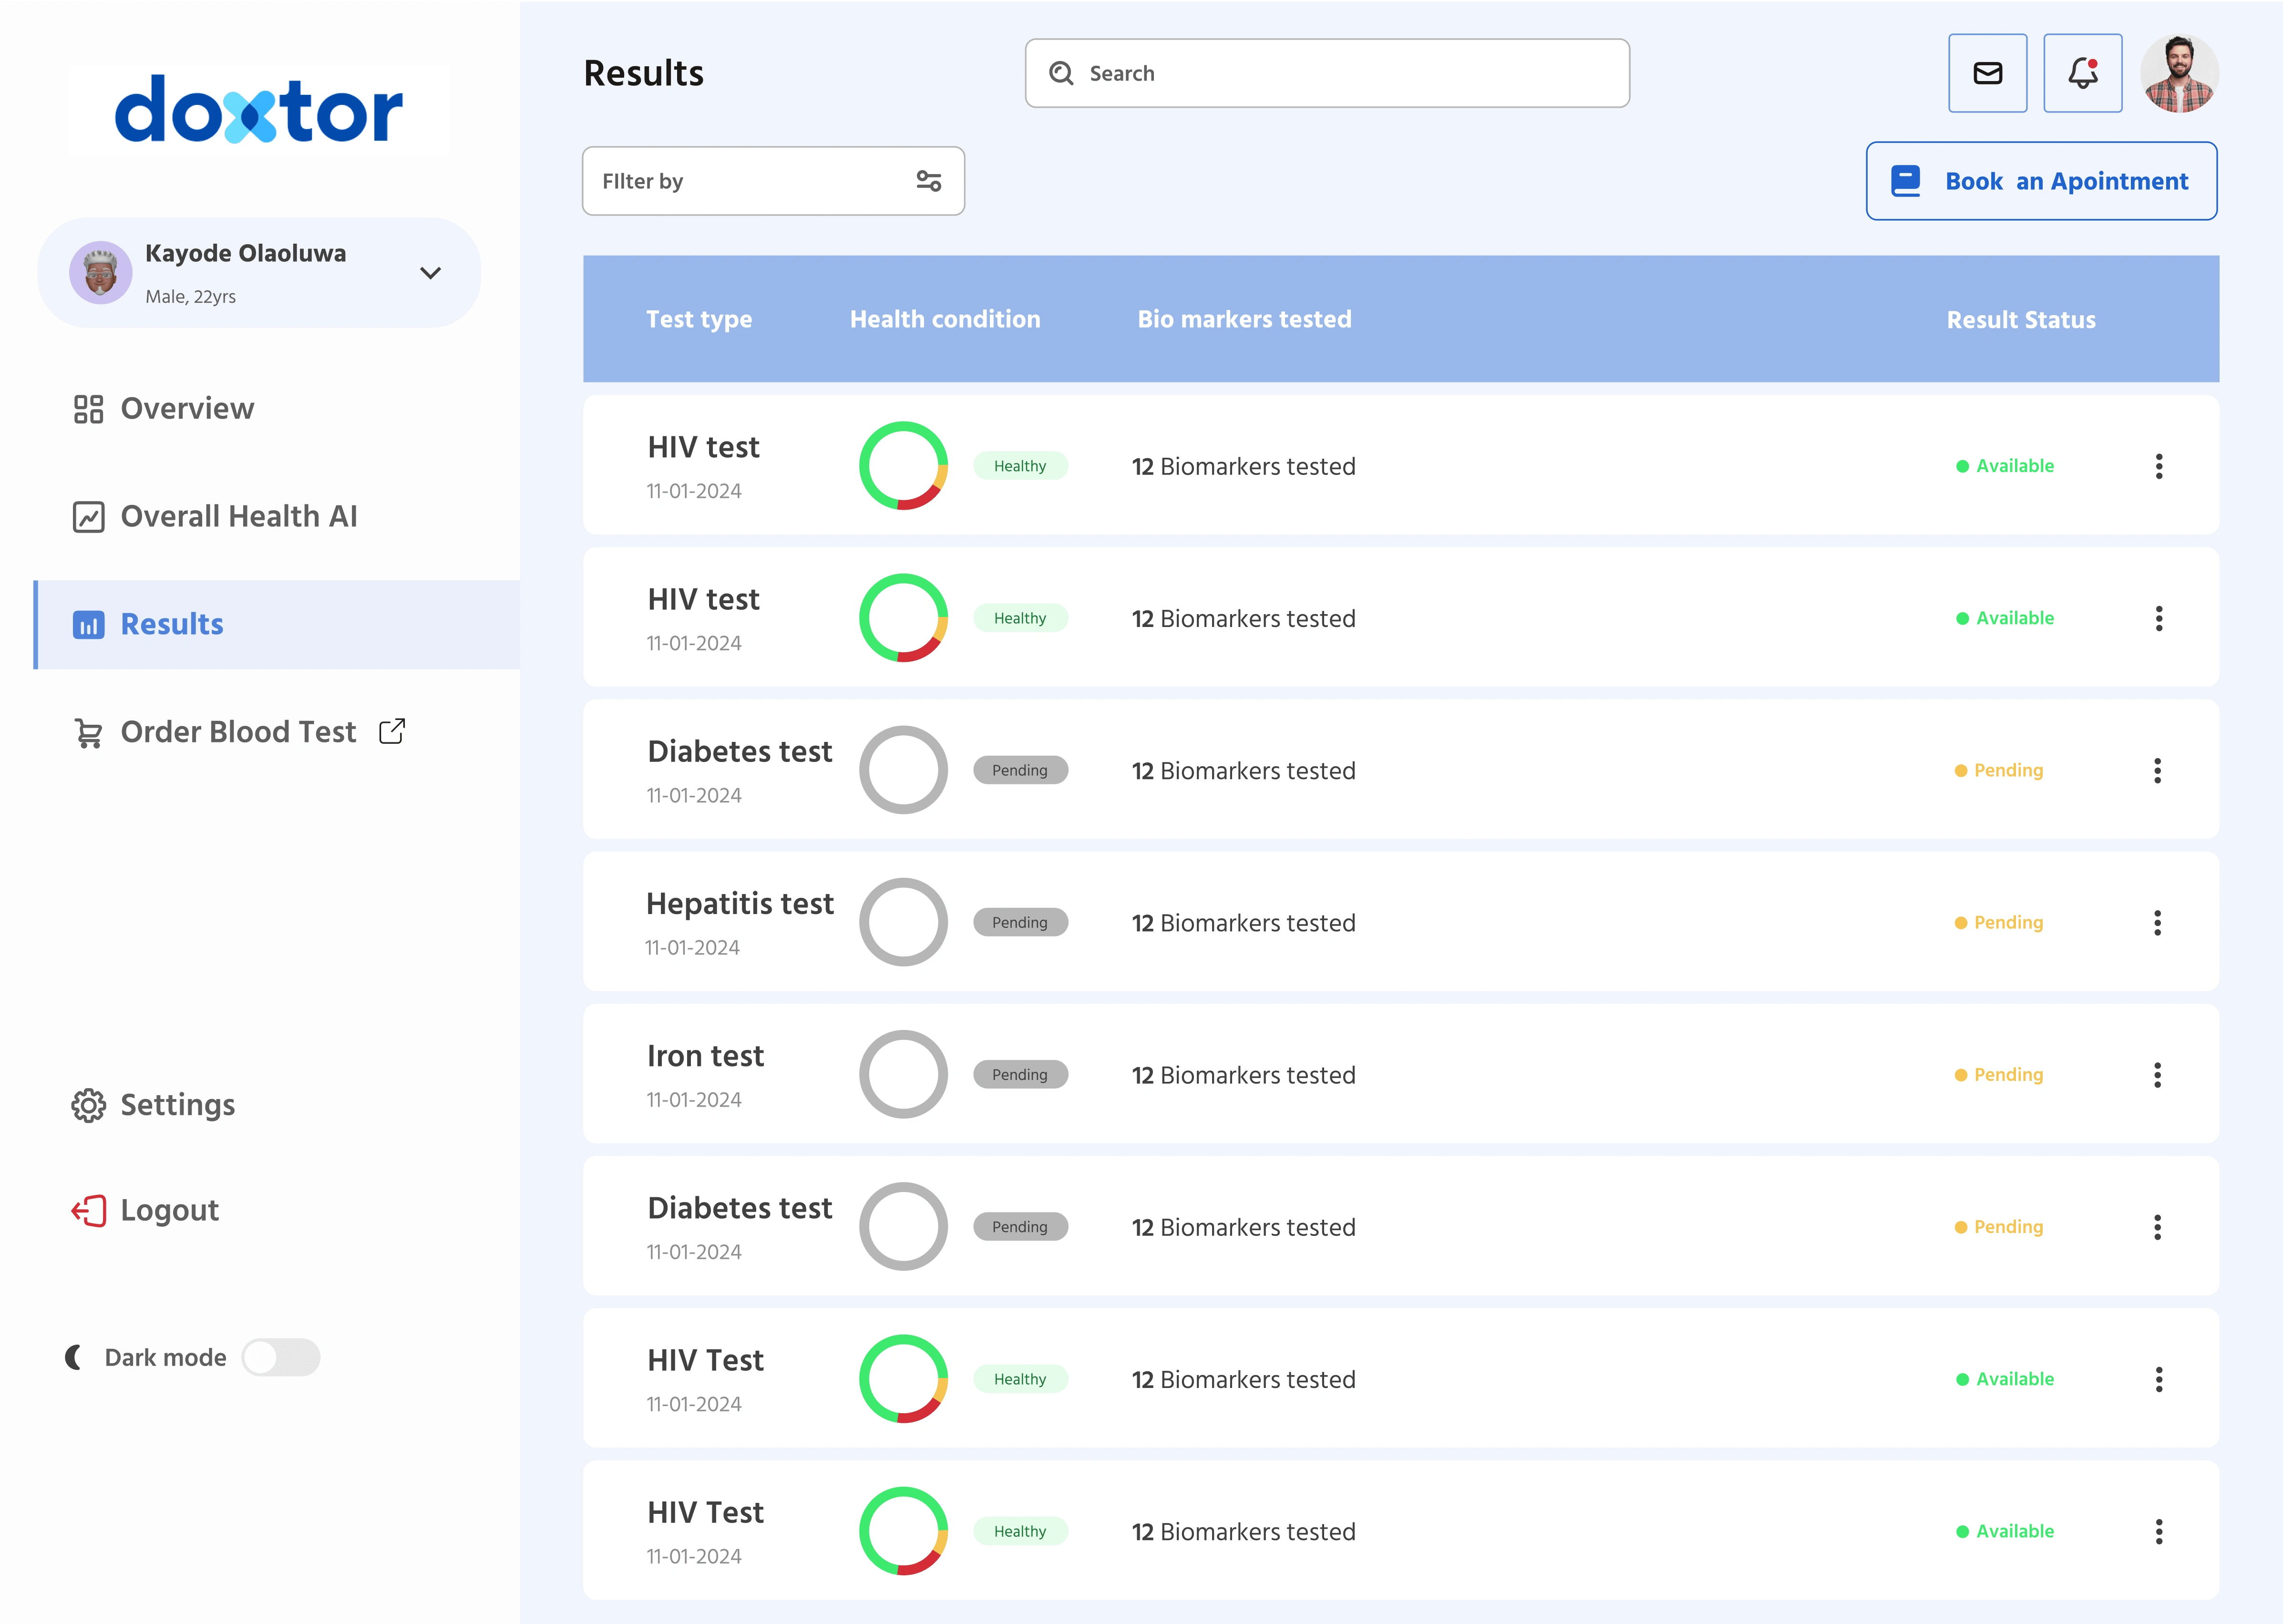Click Iron test title
Screen dimensions: 2283x1624
pyautogui.click(x=705, y=1056)
